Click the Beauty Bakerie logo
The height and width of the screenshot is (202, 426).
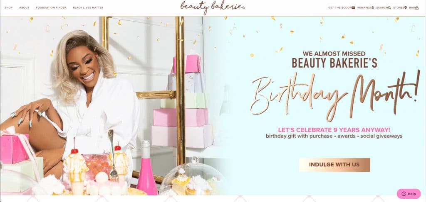[213, 7]
